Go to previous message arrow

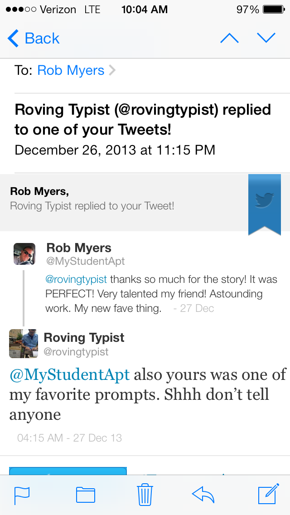tap(229, 39)
